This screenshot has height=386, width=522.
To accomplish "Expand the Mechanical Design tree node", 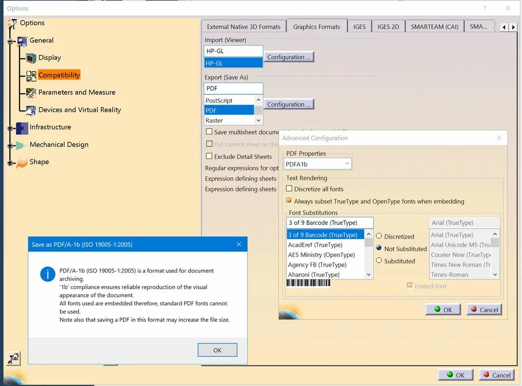I will (x=10, y=146).
